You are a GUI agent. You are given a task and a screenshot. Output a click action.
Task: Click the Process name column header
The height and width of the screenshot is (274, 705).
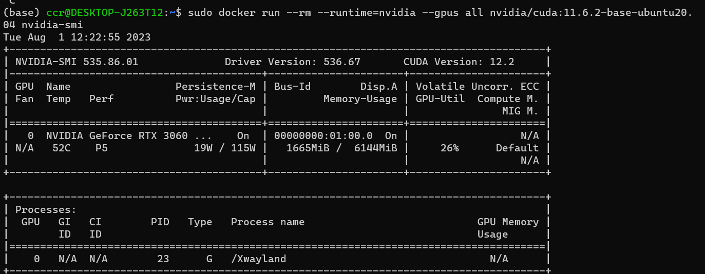268,222
